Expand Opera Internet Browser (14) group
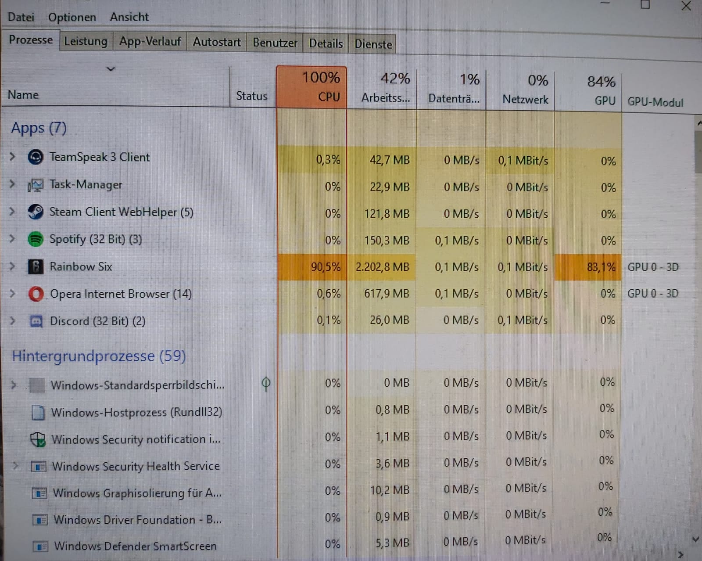Viewport: 702px width, 561px height. click(13, 293)
